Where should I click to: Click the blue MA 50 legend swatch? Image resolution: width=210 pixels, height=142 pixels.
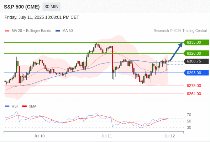tap(58, 31)
